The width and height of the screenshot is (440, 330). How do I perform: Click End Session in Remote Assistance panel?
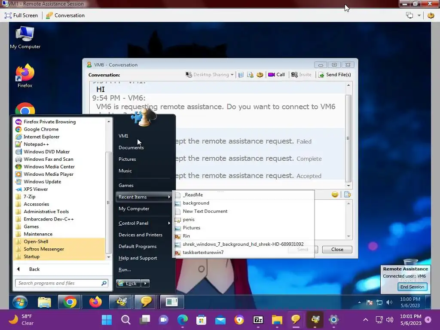412,287
